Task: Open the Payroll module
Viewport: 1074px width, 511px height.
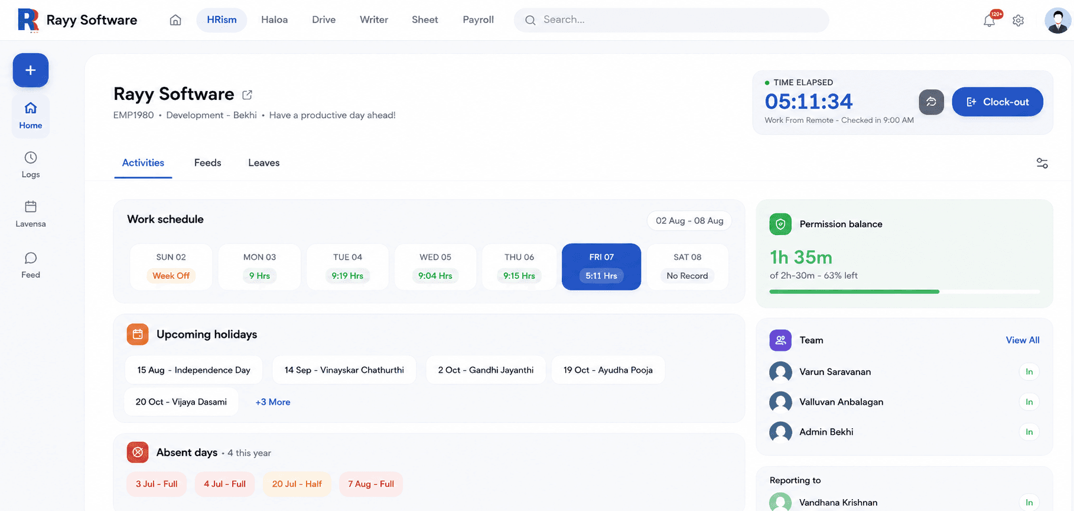Action: click(x=478, y=20)
